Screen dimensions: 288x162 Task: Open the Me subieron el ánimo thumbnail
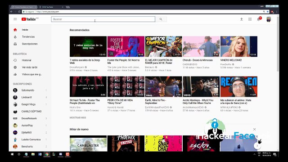239,87
